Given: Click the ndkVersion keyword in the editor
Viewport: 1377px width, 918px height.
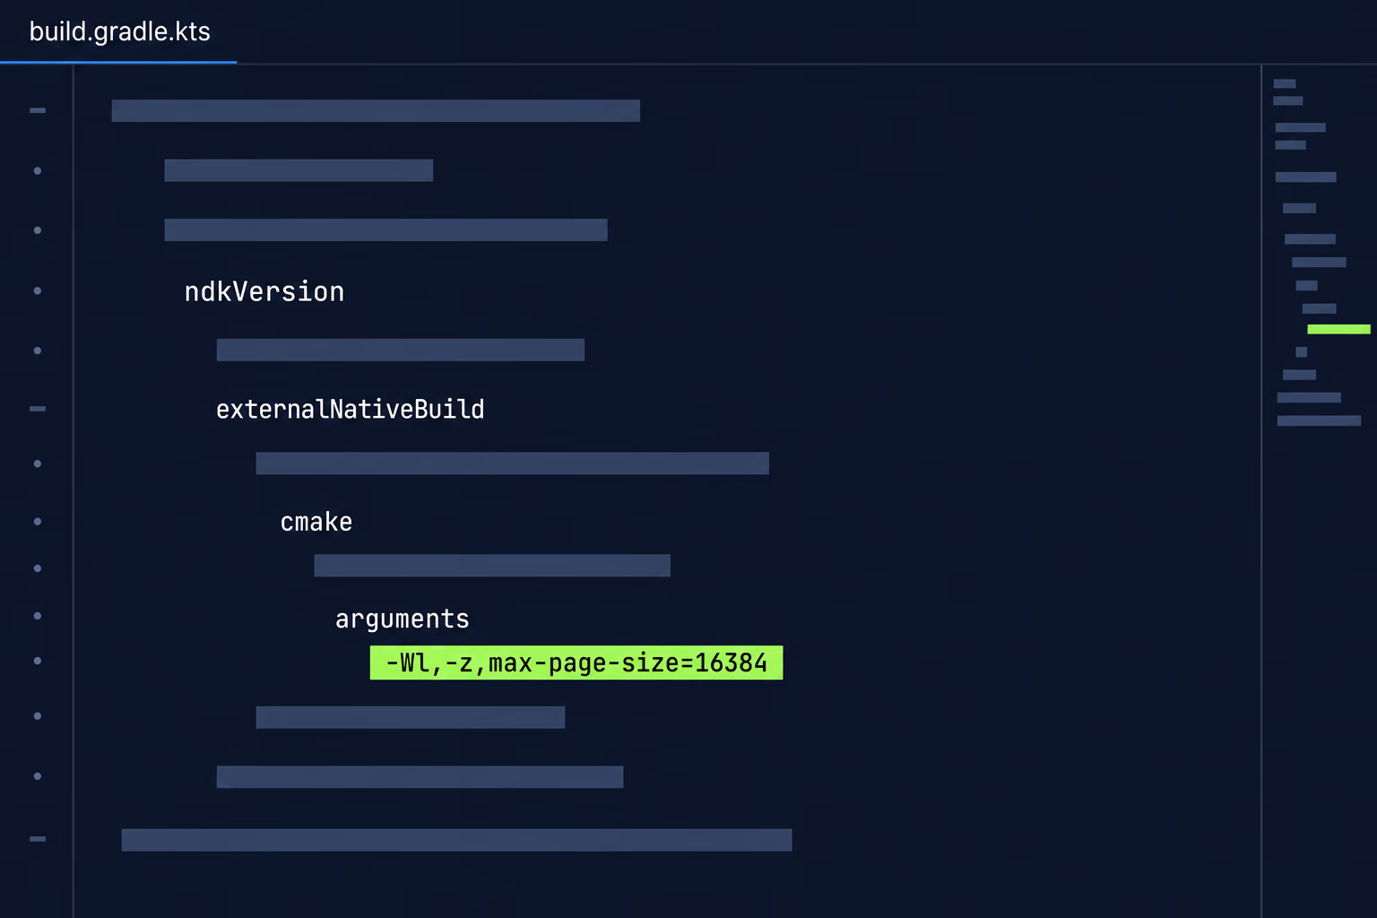Looking at the screenshot, I should coord(264,291).
